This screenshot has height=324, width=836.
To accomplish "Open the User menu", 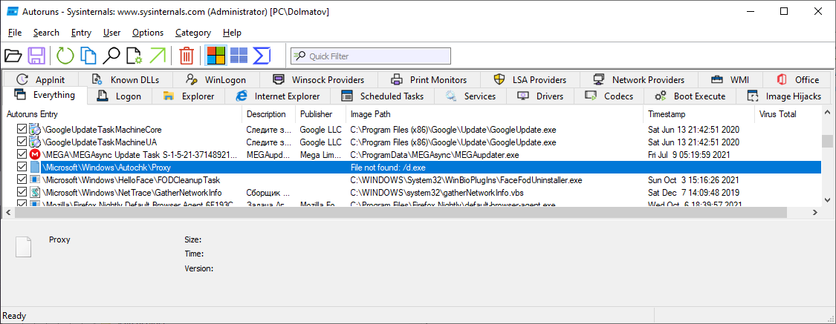I will tap(111, 33).
